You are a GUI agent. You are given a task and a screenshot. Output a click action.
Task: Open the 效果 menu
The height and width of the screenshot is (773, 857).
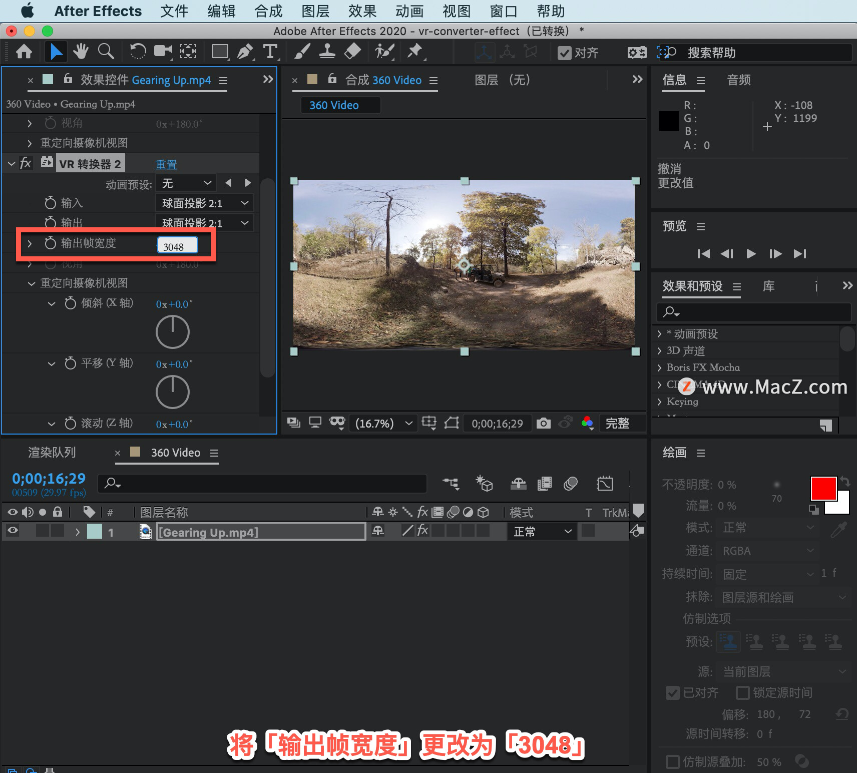[362, 11]
